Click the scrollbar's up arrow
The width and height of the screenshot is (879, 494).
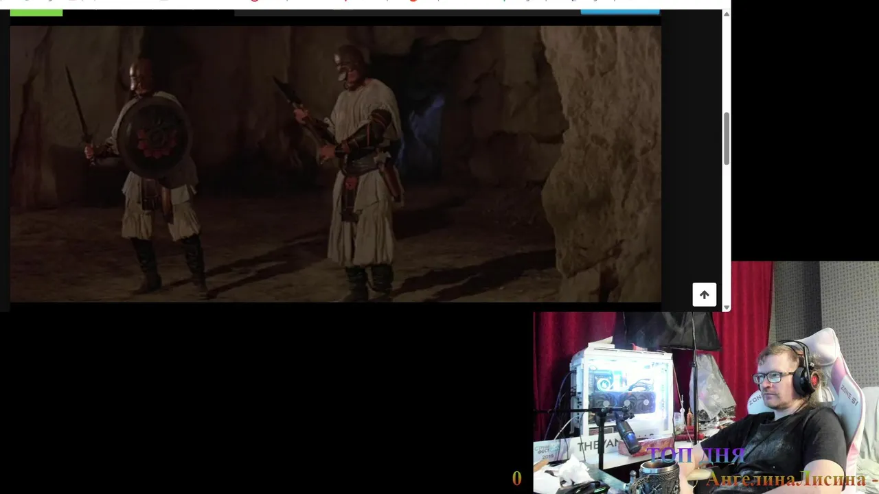(x=727, y=14)
